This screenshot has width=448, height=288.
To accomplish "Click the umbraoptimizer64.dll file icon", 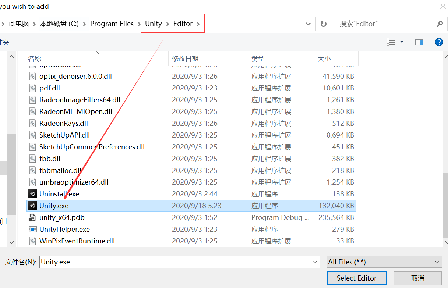I will [33, 182].
